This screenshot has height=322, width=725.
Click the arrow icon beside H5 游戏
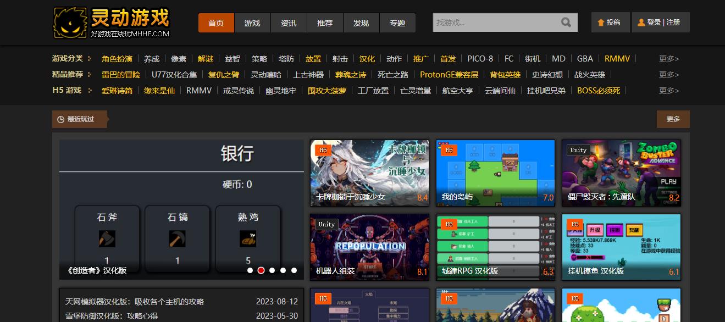[90, 91]
